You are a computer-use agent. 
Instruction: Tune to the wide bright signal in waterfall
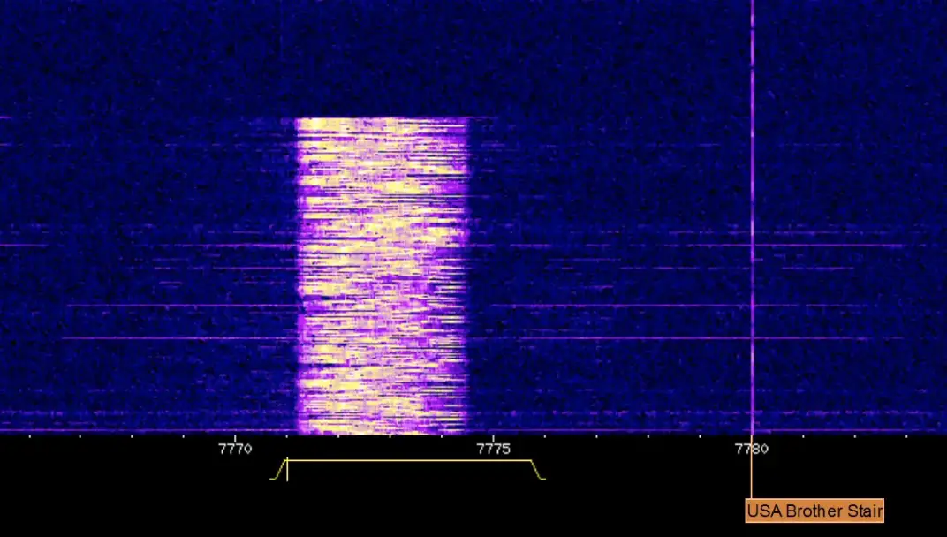[382, 274]
